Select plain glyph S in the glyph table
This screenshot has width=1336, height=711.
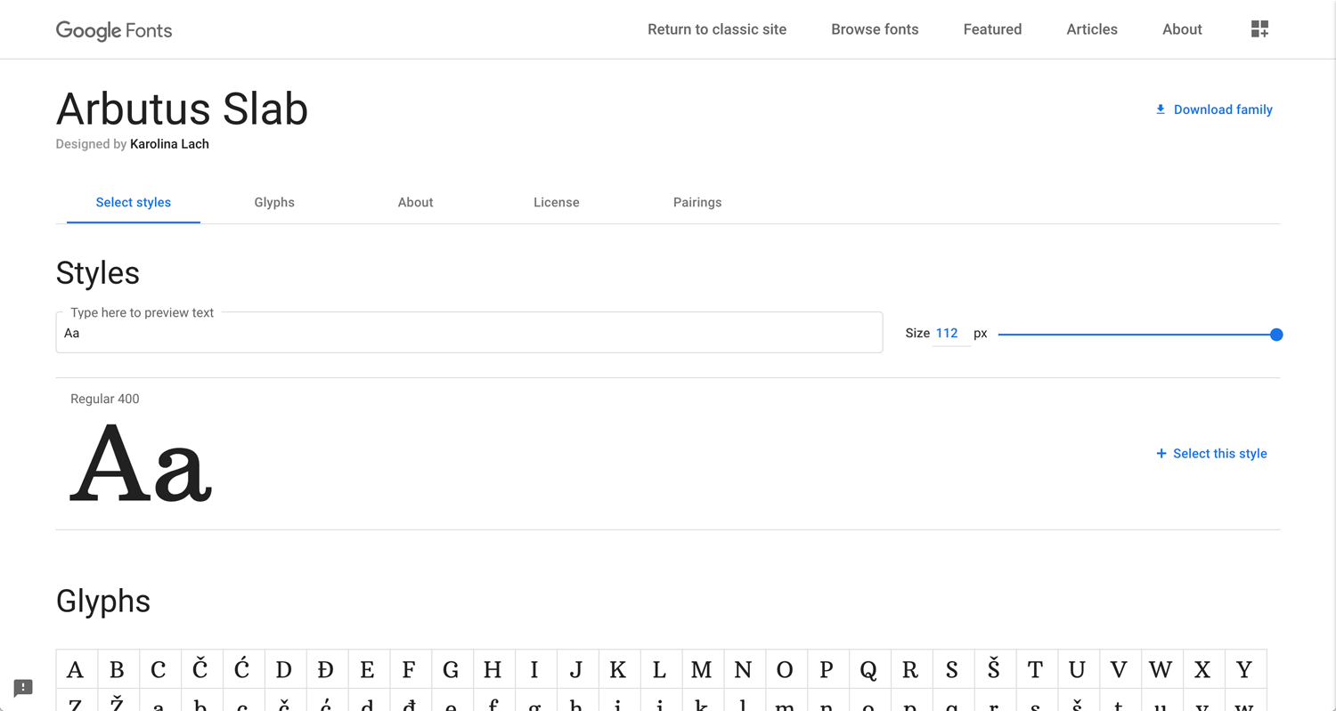954,669
